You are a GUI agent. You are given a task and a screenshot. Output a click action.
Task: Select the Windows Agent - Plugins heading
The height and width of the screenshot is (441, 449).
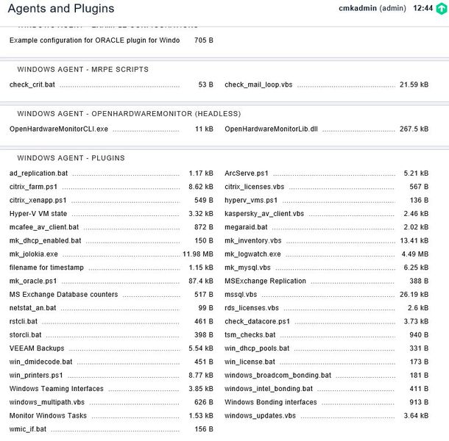pyautogui.click(x=71, y=158)
